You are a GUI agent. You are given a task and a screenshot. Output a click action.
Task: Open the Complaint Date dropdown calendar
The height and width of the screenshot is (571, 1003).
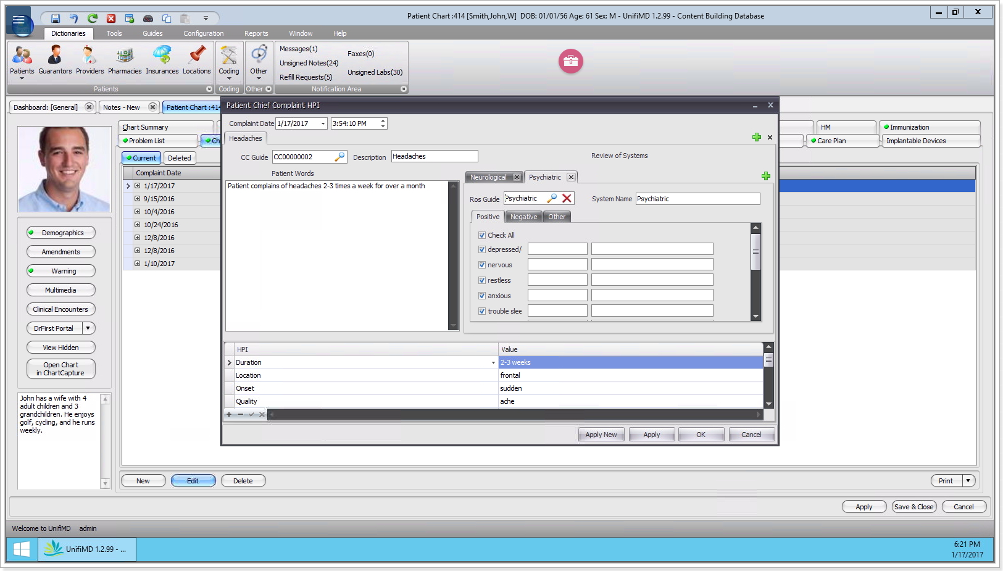[x=323, y=123]
